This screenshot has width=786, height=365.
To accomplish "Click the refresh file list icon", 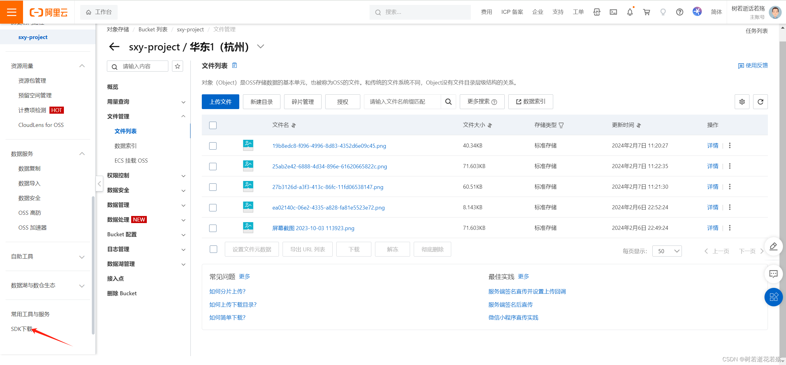I will 760,102.
